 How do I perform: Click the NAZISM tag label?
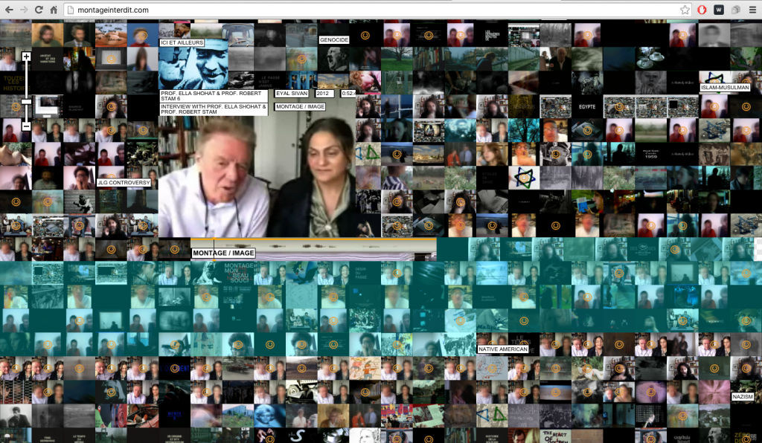click(742, 397)
